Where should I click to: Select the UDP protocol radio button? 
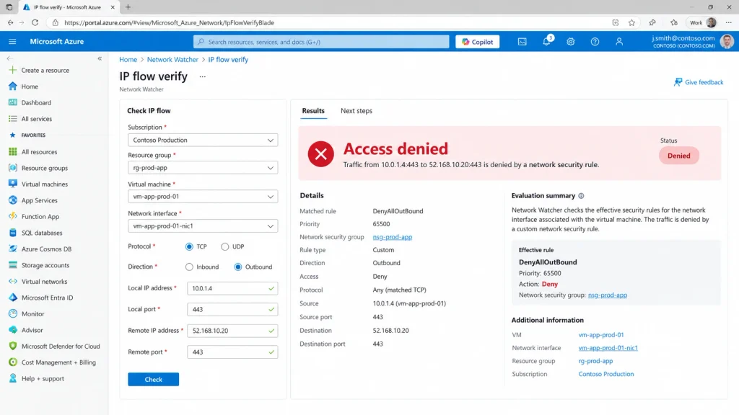pyautogui.click(x=225, y=246)
